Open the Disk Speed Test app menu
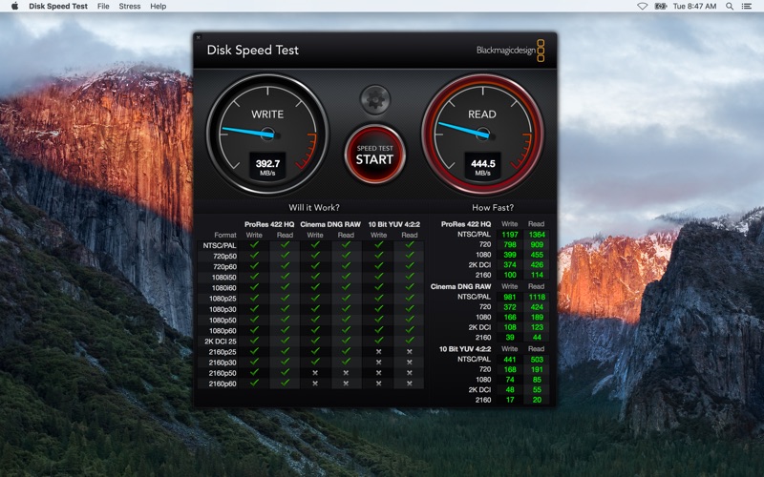This screenshot has height=477, width=764. [x=58, y=6]
